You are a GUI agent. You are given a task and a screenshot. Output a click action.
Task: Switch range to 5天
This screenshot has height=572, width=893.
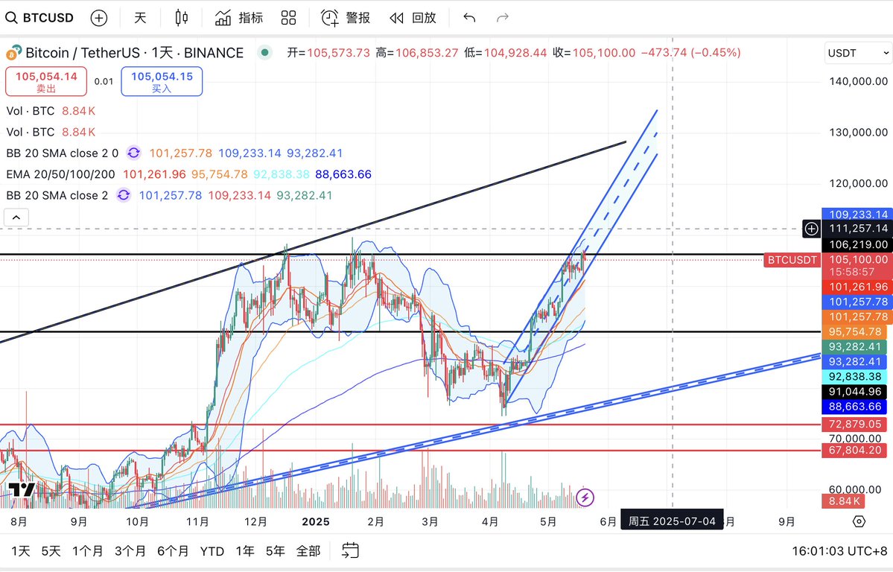point(51,551)
